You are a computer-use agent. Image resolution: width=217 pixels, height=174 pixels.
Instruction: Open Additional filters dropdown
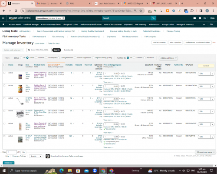click(x=168, y=58)
